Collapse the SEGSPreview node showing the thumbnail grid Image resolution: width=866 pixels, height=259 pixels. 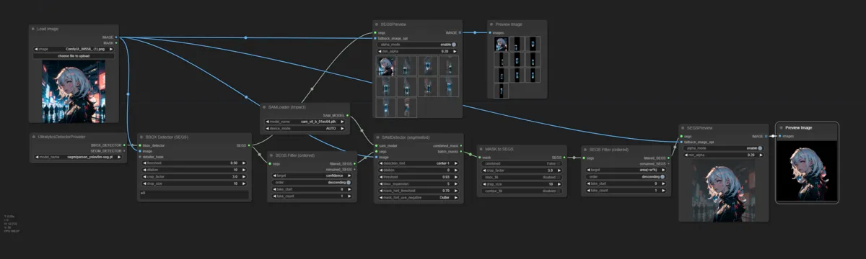tap(377, 24)
